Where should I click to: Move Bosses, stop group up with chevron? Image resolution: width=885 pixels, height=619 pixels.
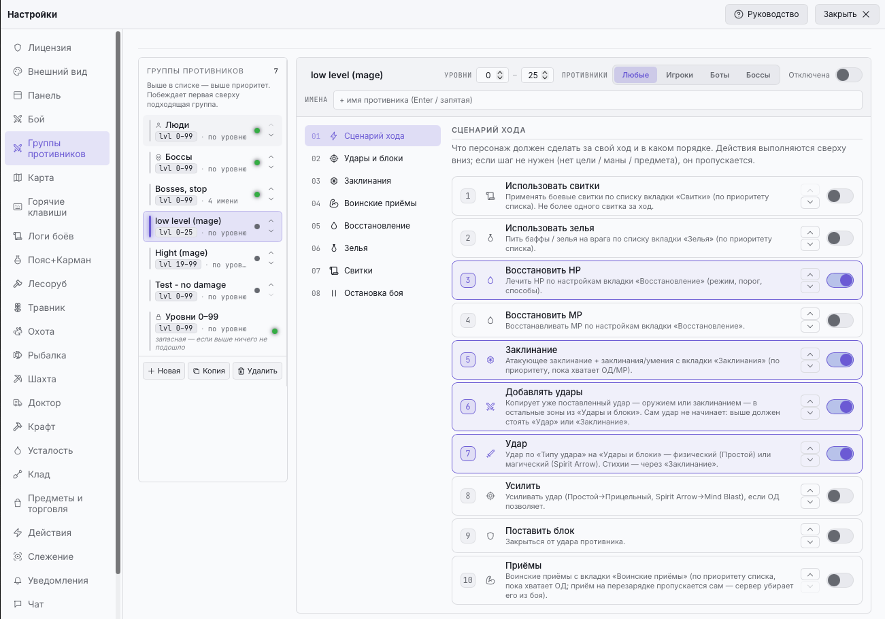click(271, 188)
